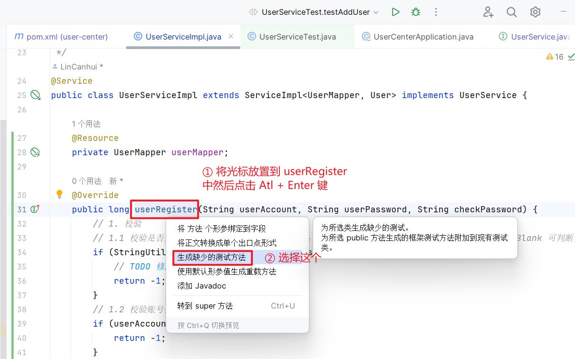This screenshot has width=575, height=359.
Task: Close the UserServiceImpl.java tab
Action: pos(231,36)
